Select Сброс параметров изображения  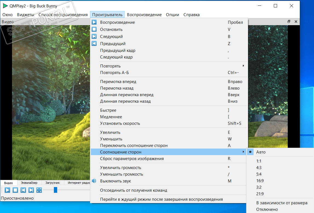coord(168,158)
